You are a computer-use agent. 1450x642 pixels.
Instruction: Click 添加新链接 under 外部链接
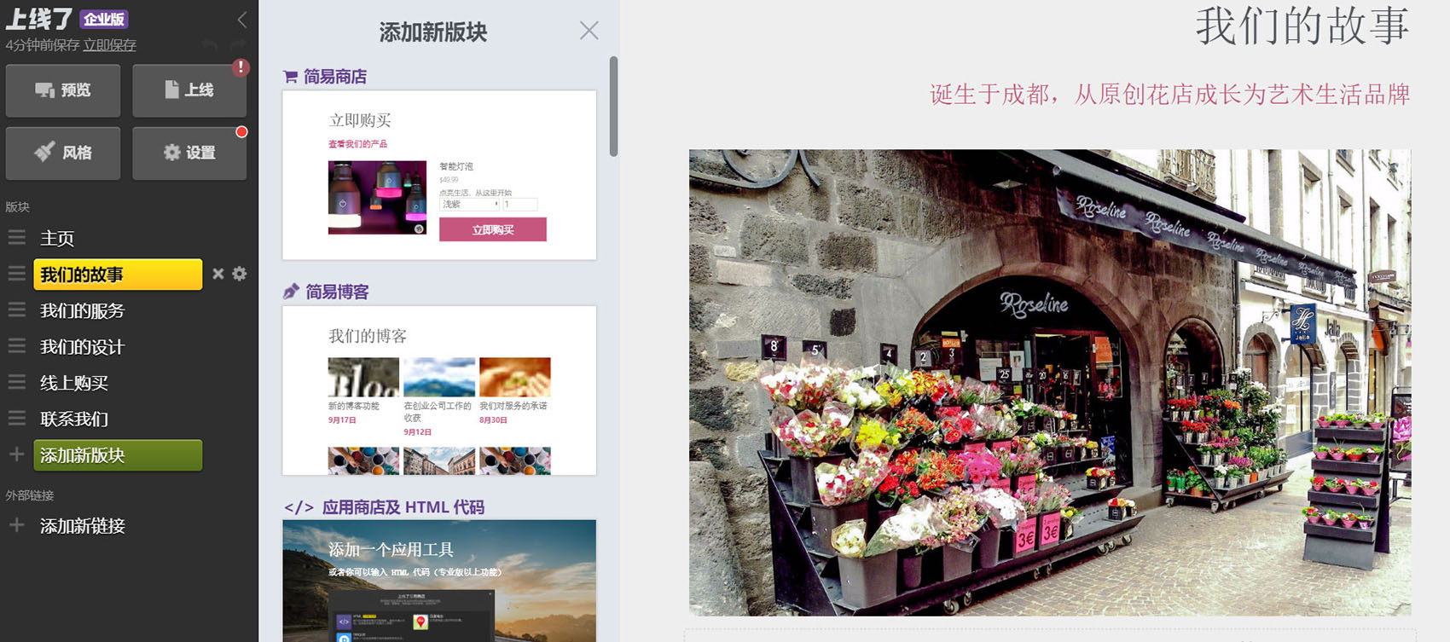(83, 526)
